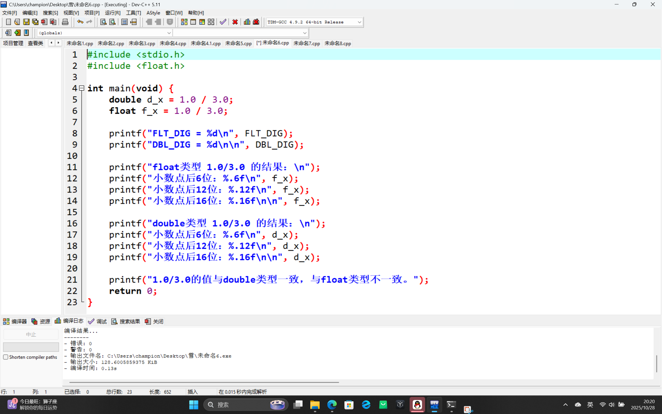The width and height of the screenshot is (662, 414).
Task: Open the QQ penguin app in the taskbar
Action: tap(417, 405)
